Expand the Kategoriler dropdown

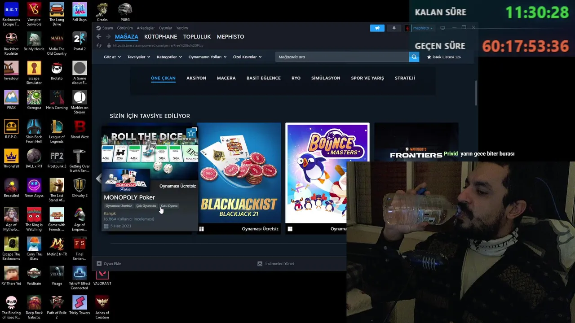pos(169,57)
